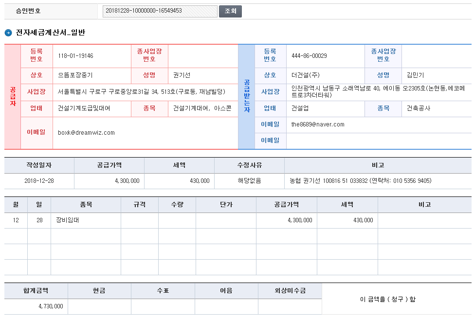The image size is (474, 320).
Task: Select item row tax amount 430,000
Action: pos(363,220)
